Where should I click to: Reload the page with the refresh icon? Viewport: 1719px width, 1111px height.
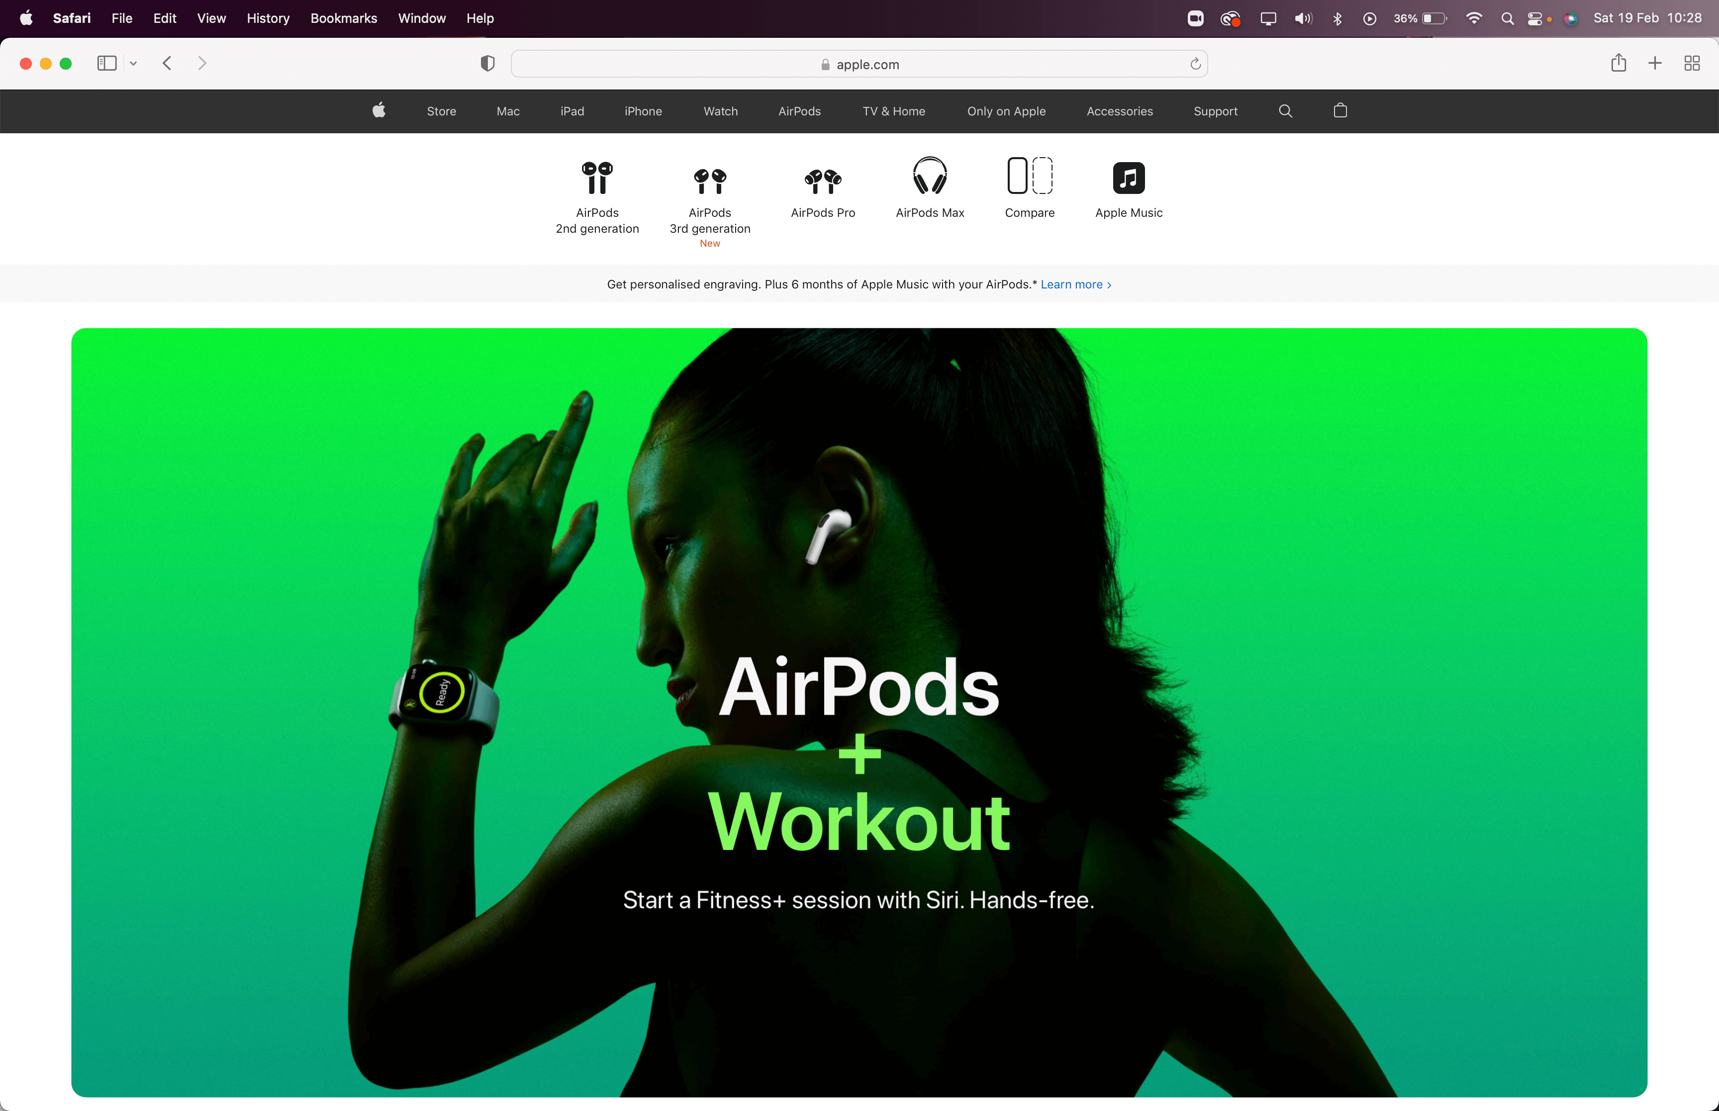pos(1195,64)
